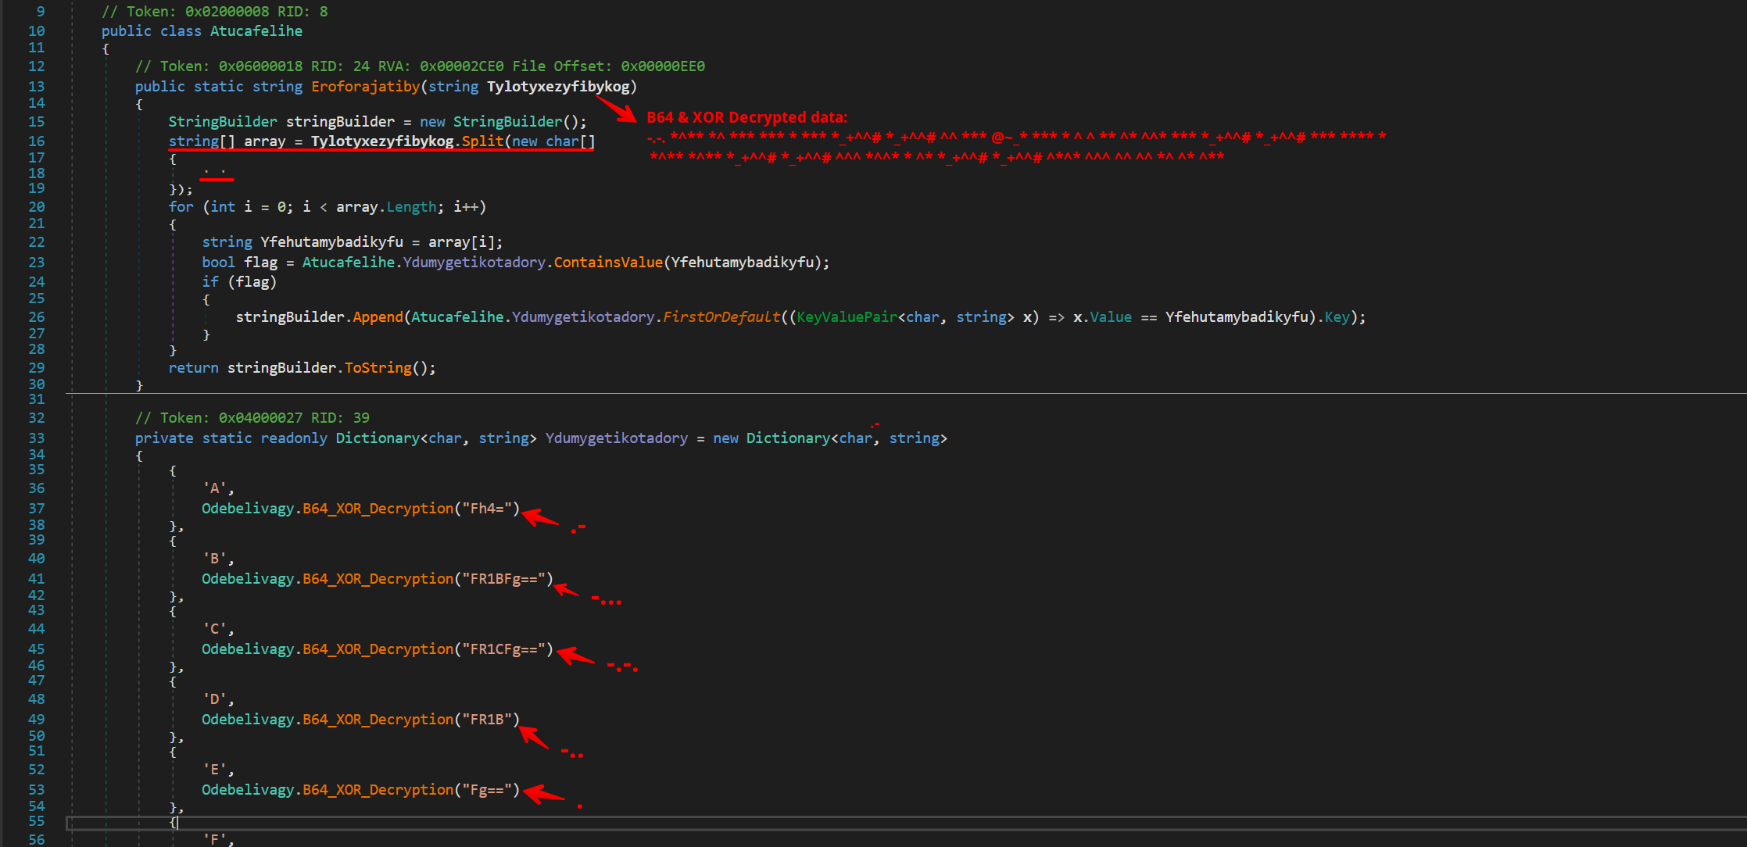1747x847 pixels.
Task: Click the Split method call
Action: (x=482, y=141)
